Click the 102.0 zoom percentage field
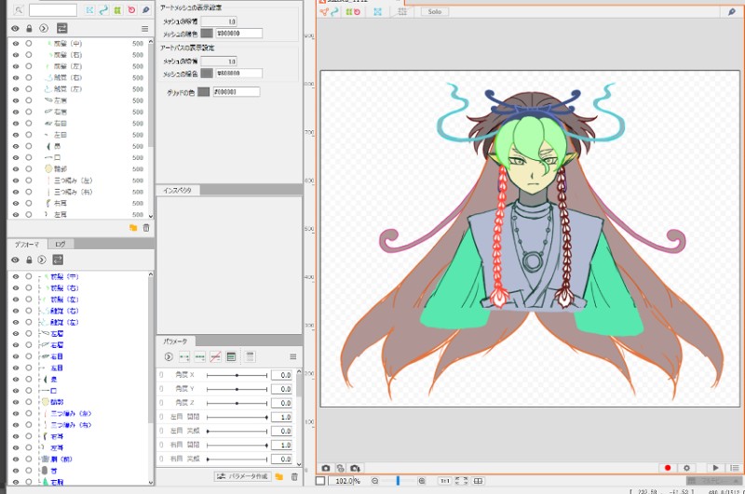Viewport: 745px width, 494px height. point(341,481)
